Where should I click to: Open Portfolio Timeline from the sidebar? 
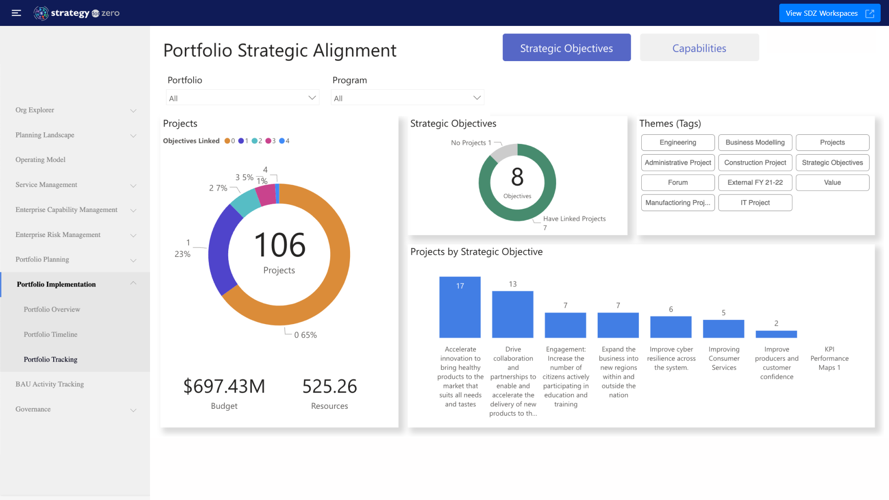click(50, 334)
